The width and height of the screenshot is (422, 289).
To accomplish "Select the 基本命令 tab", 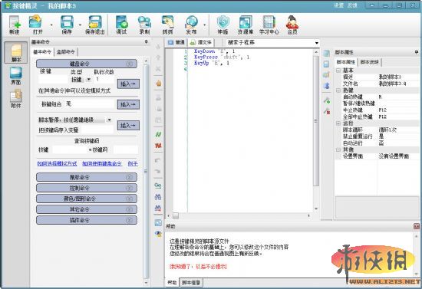I will (x=42, y=52).
